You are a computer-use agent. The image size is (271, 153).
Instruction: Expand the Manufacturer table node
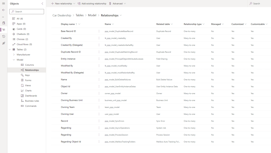(14, 55)
